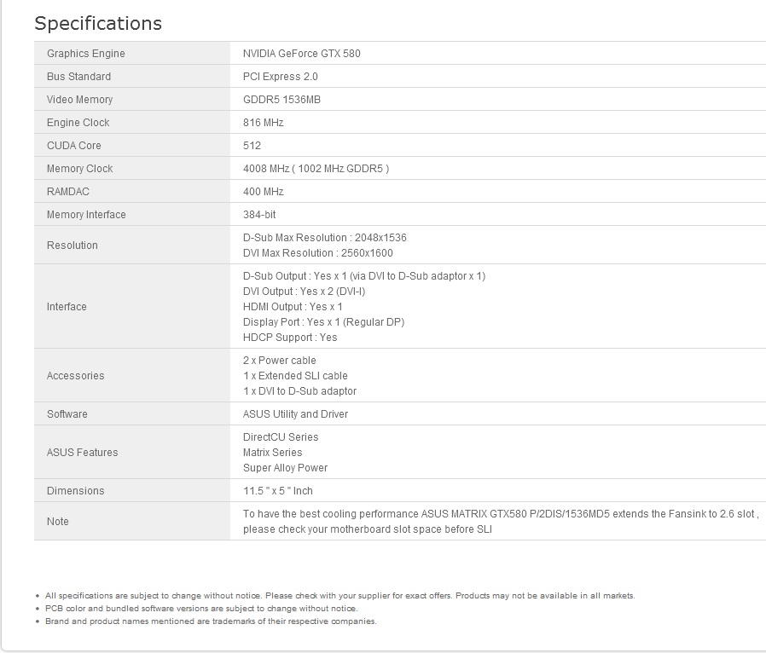Select the Video Memory row label
This screenshot has width=766, height=653.
click(79, 100)
